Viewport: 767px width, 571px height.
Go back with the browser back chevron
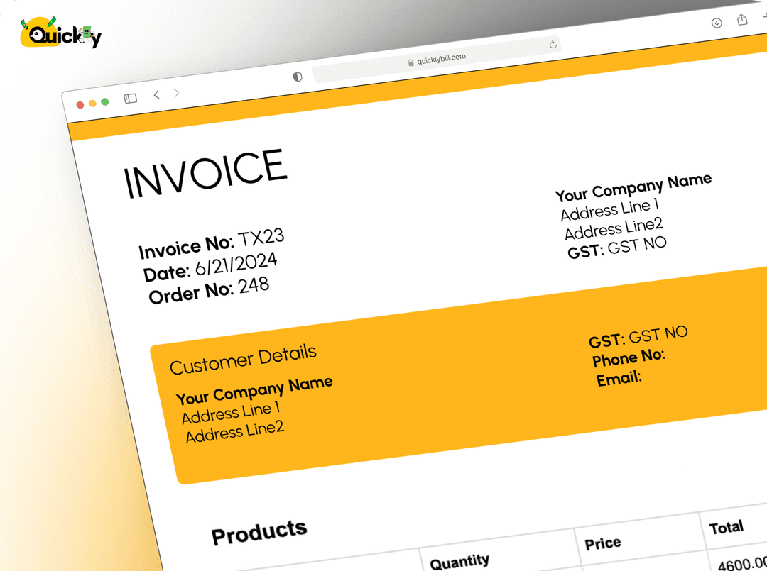156,95
